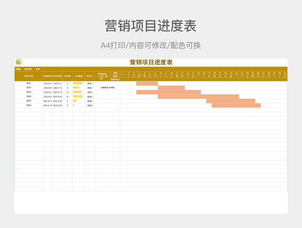Select the orange Gantt bar for 项目4
The width and height of the screenshot is (302, 228).
(x=199, y=97)
